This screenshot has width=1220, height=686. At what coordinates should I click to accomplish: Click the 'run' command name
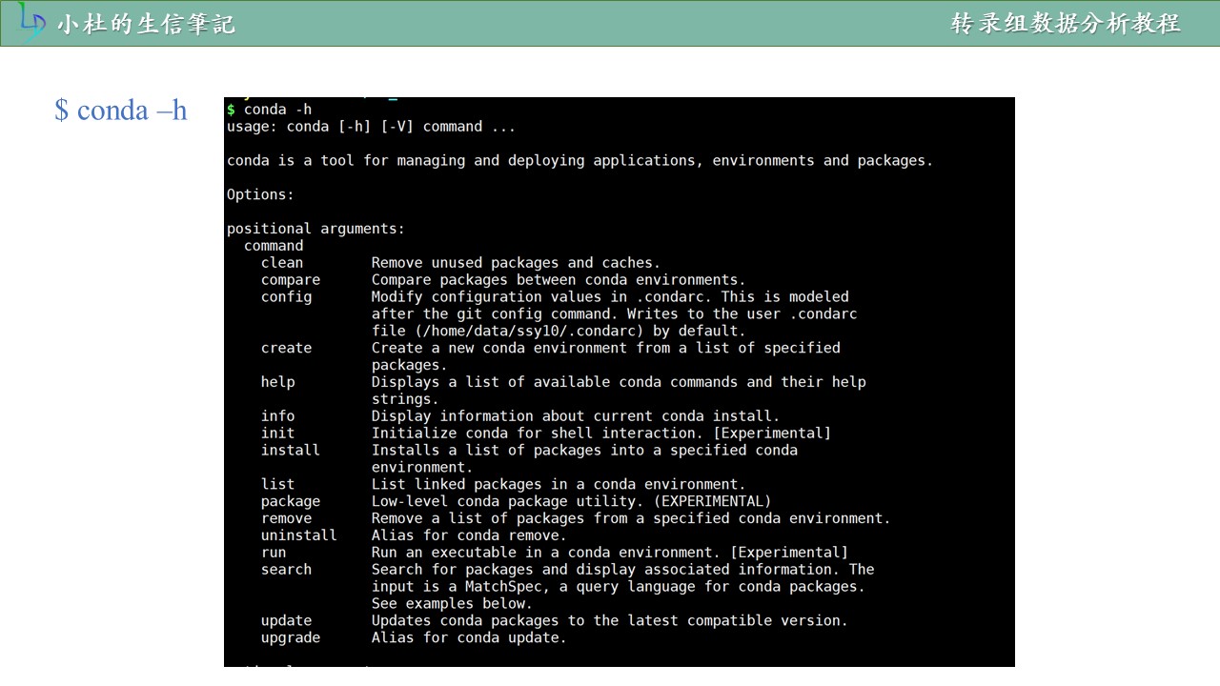(x=274, y=553)
